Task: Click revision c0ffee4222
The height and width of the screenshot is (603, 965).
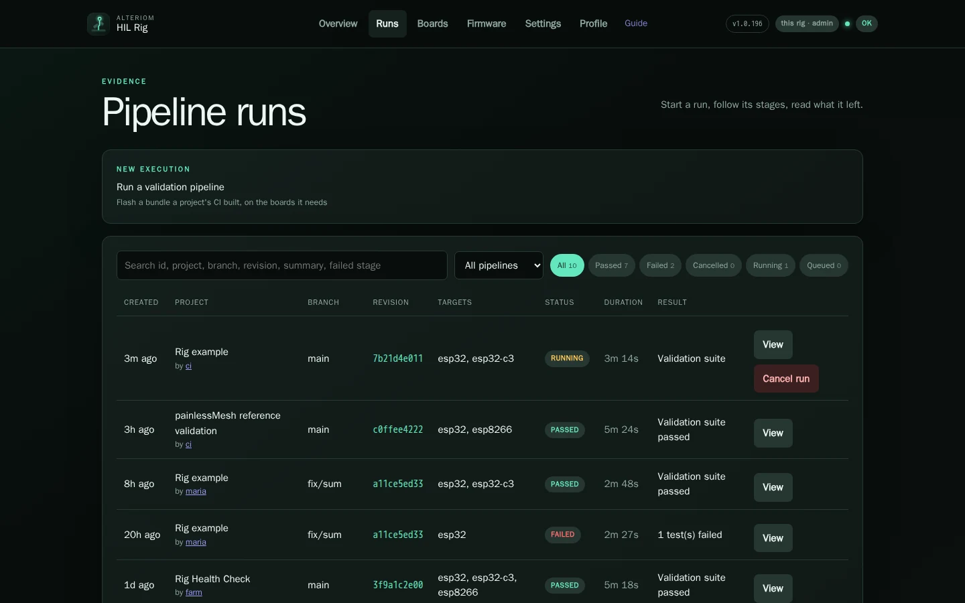Action: [x=398, y=429]
